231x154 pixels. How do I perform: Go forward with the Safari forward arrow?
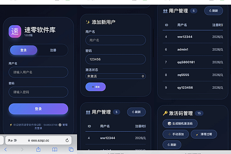click(x=22, y=149)
